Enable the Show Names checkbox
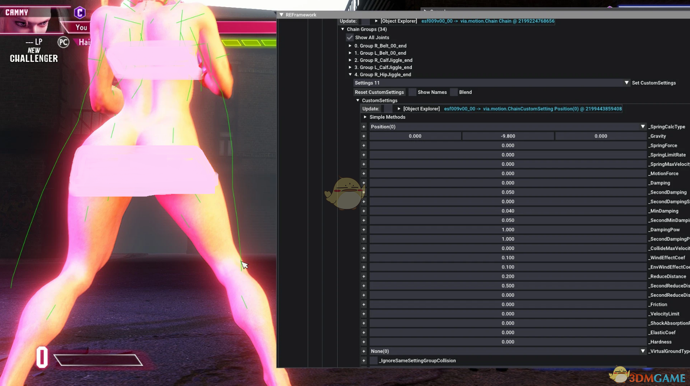This screenshot has height=386, width=690. pyautogui.click(x=412, y=92)
